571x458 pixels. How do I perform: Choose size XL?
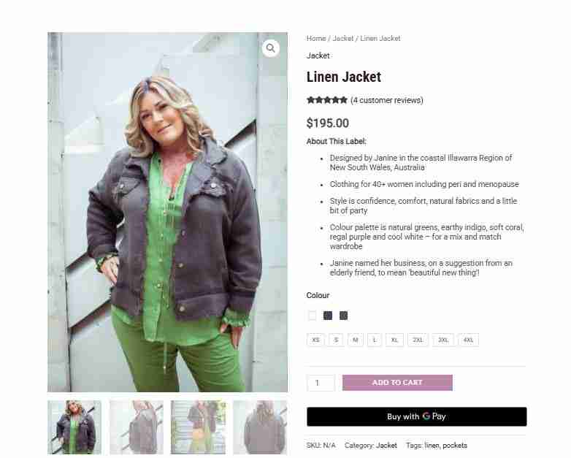point(394,340)
